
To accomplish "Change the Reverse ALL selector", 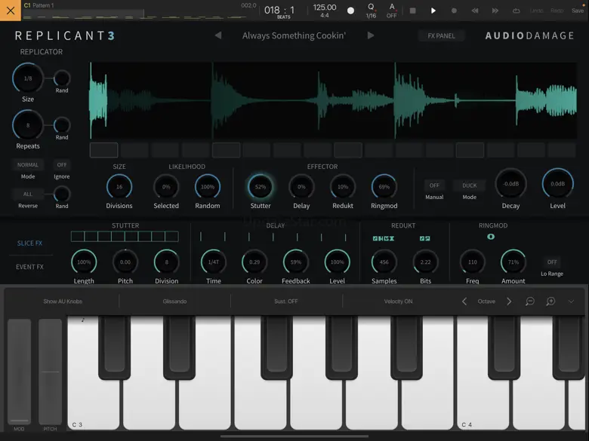I will pos(28,194).
